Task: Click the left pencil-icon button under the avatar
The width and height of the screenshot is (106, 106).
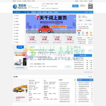Action: tap(80, 20)
